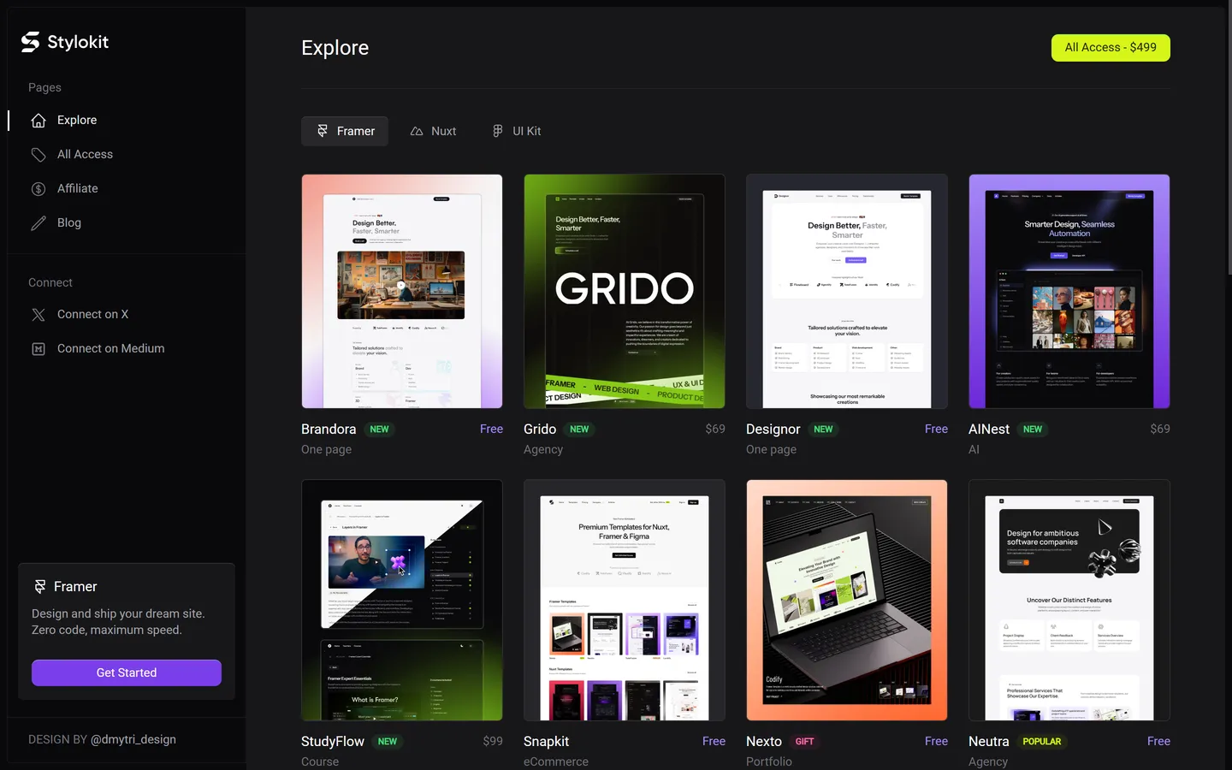
Task: Click the $69 price of AINest
Action: 1160,429
